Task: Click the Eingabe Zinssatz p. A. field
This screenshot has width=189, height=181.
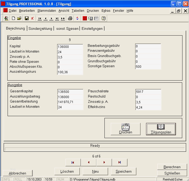Action: (x=70, y=57)
